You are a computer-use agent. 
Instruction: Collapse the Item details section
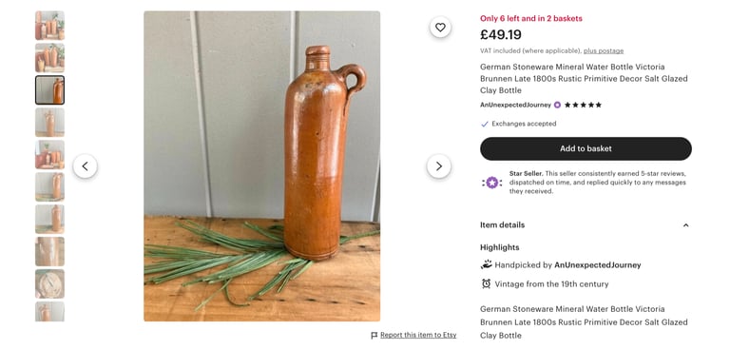(x=685, y=225)
